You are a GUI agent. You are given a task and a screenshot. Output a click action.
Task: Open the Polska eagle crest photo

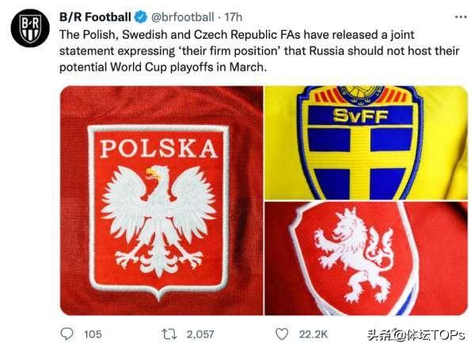click(161, 200)
